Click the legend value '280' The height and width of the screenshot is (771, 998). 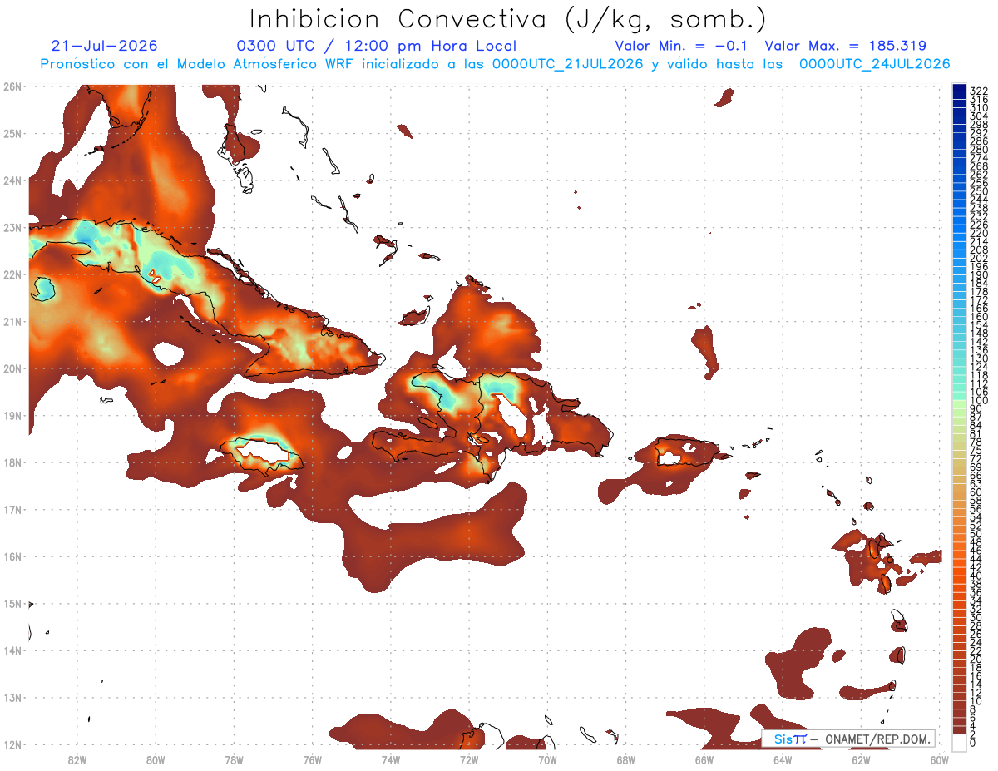[x=979, y=149]
